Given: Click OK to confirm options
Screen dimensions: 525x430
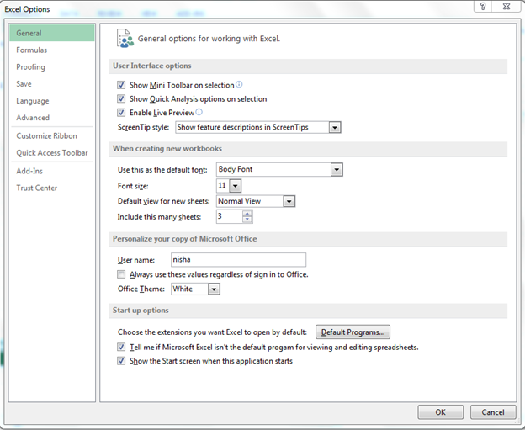Looking at the screenshot, I should (x=440, y=412).
